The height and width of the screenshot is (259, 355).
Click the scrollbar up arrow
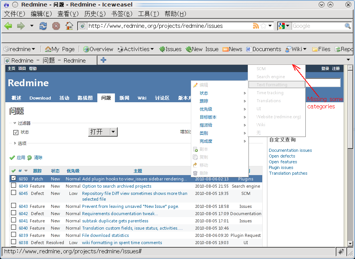350,68
